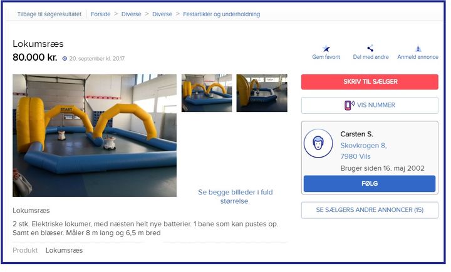Click Se begge billeder i fuld størrelse
Screen dimensions: 451x272
(235, 196)
